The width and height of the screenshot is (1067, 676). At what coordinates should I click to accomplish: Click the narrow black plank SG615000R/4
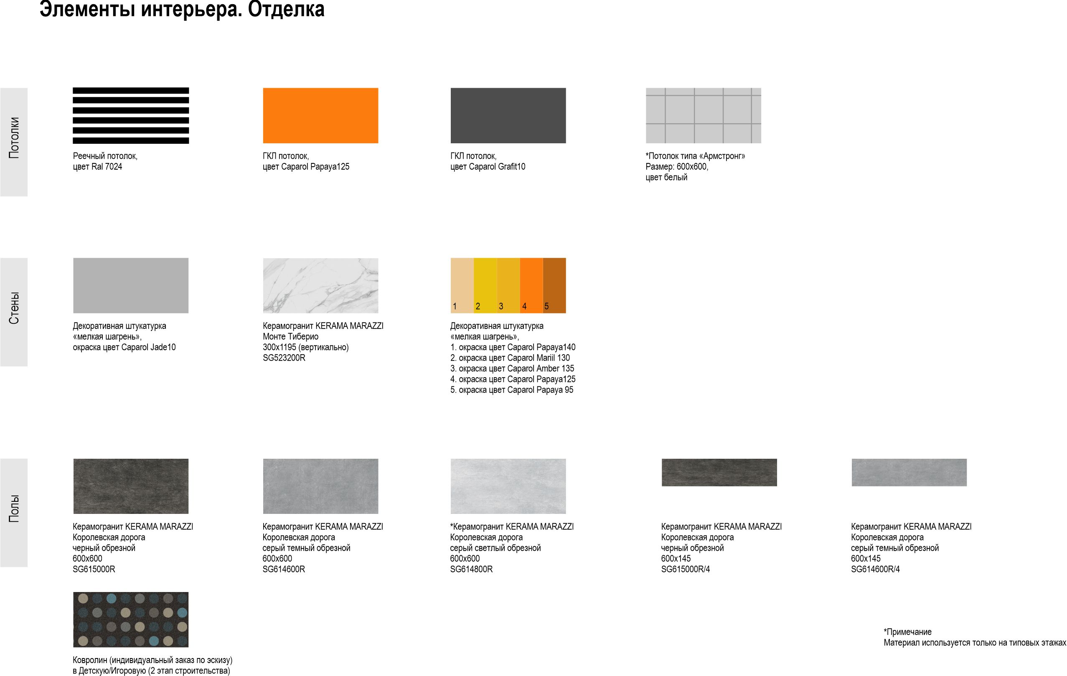coord(719,472)
